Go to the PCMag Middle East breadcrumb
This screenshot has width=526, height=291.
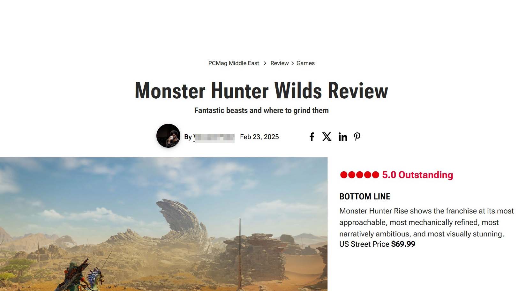pos(234,63)
